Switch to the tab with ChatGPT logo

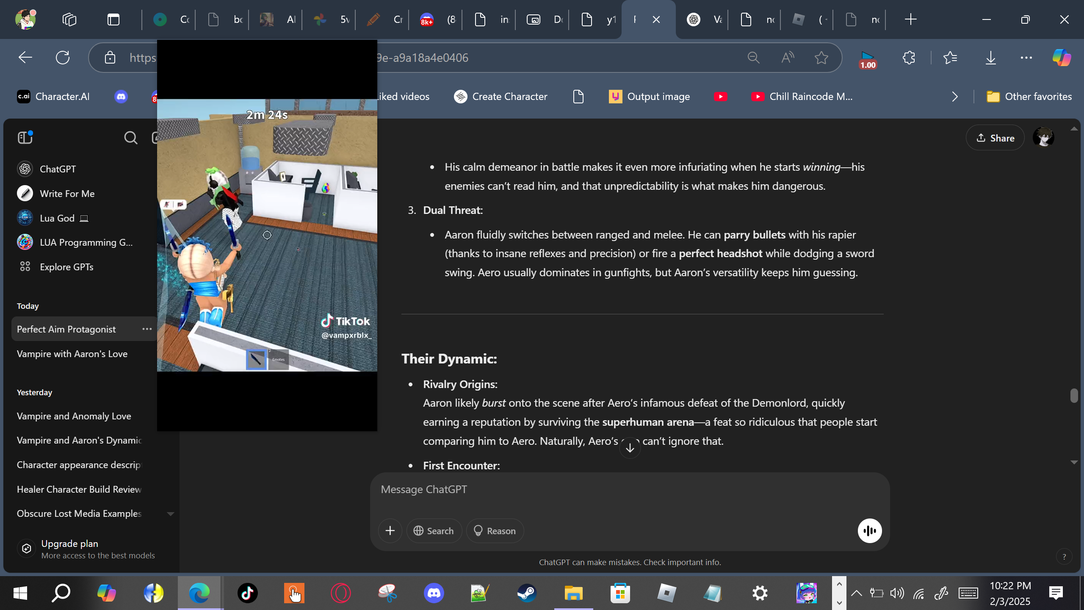704,19
